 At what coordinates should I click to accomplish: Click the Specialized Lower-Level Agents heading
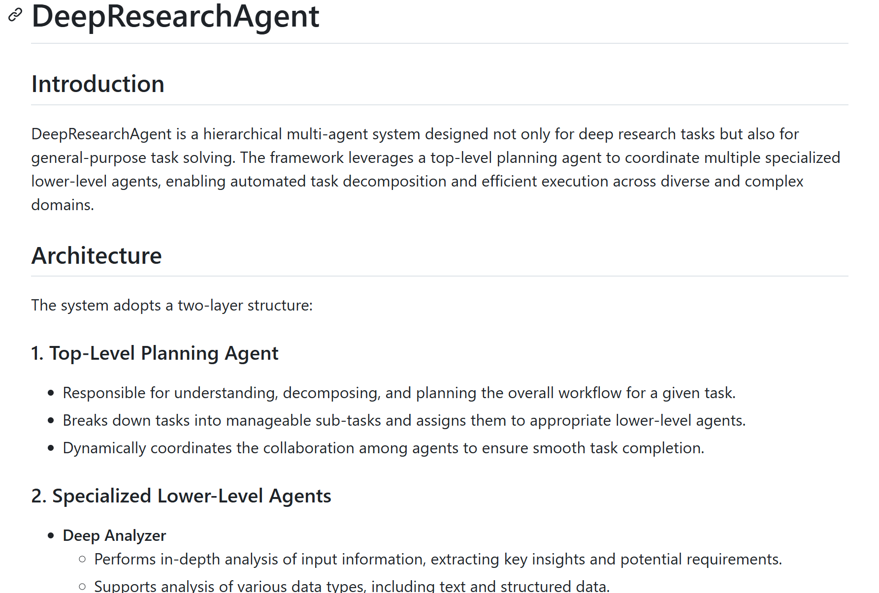[x=181, y=496]
